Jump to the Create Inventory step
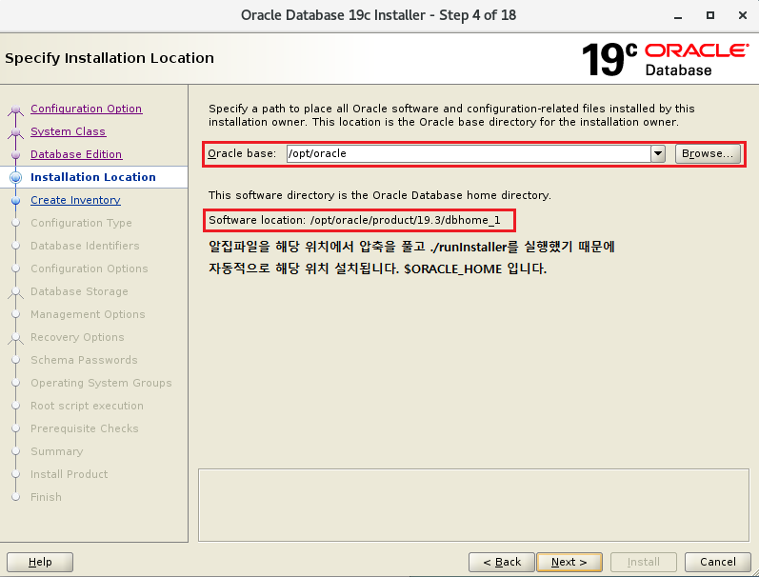Screen dimensions: 759x577 [75, 200]
